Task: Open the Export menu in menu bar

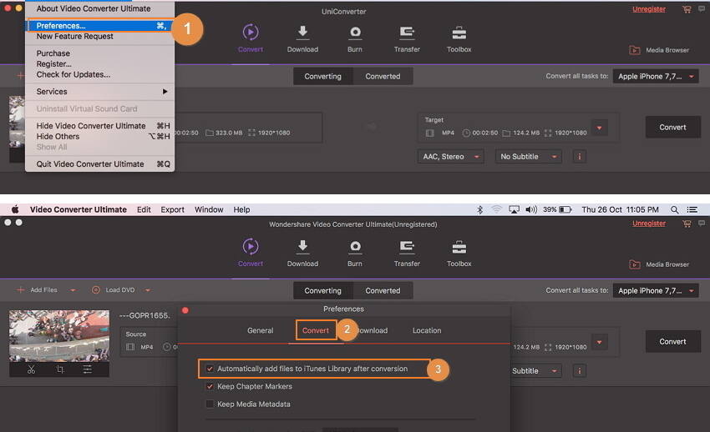Action: pyautogui.click(x=173, y=209)
